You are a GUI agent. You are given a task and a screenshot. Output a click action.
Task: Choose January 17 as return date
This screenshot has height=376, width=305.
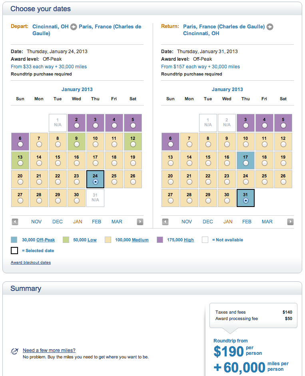point(245,163)
